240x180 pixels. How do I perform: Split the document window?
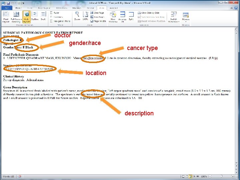[131, 16]
